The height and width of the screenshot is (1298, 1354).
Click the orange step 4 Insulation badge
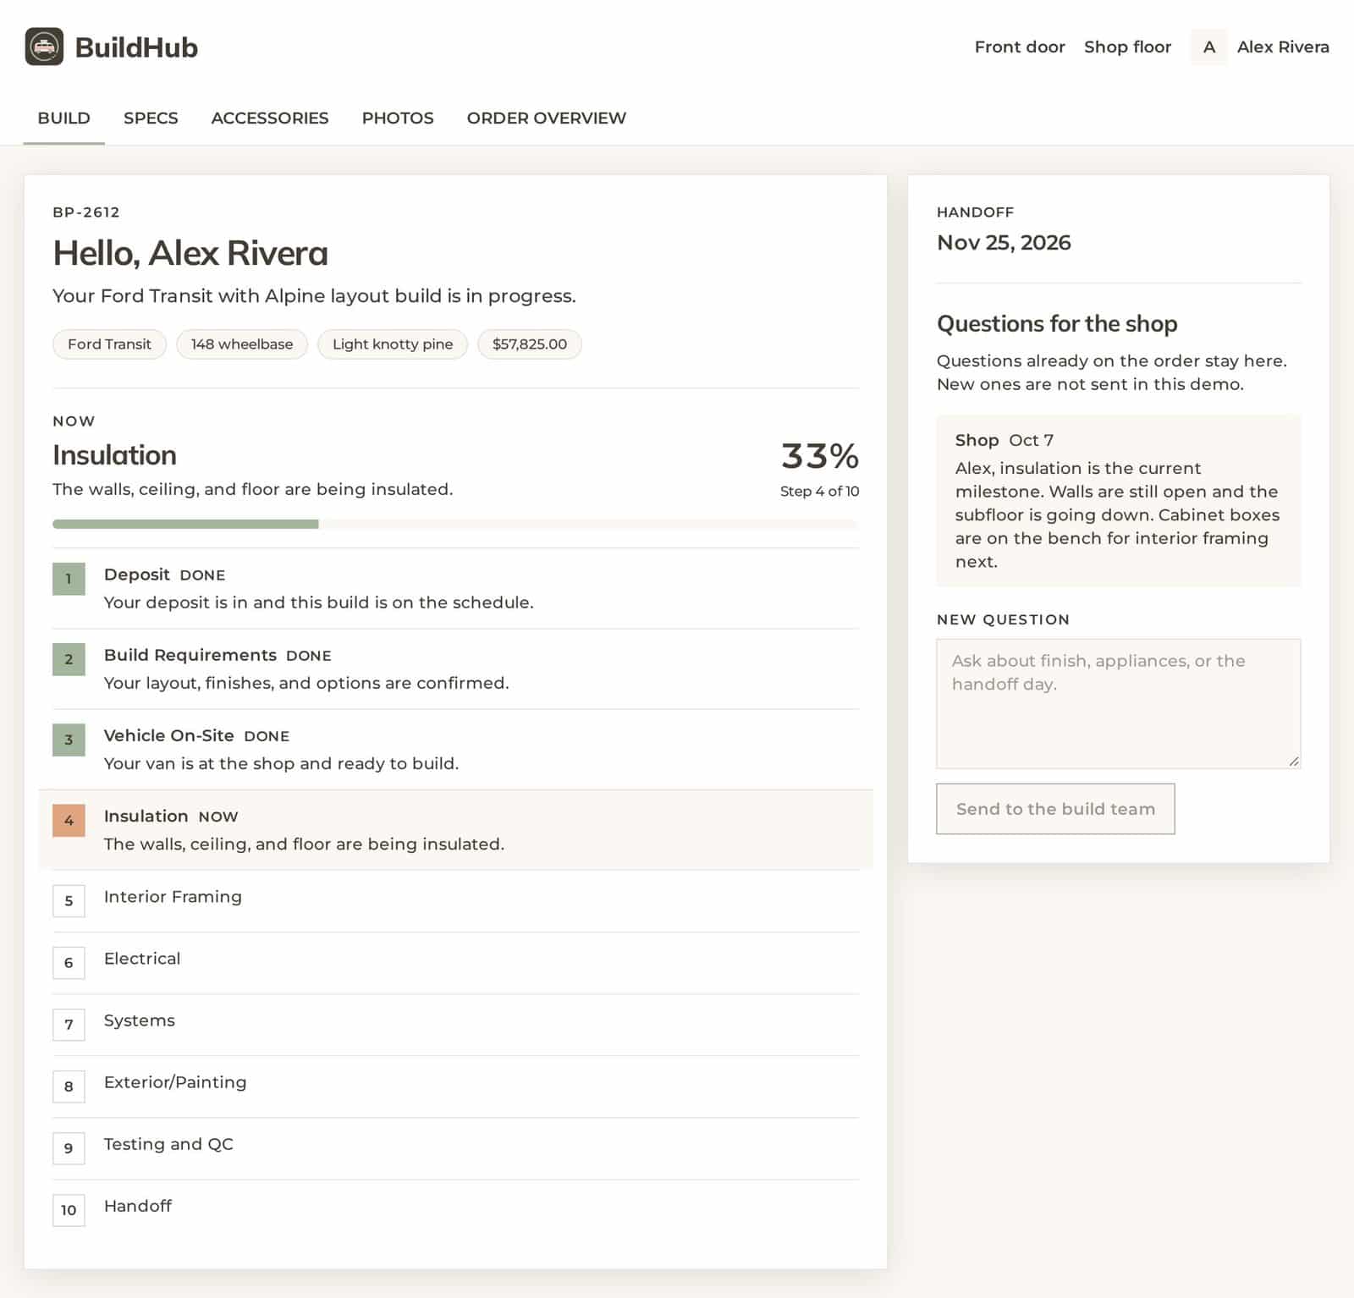(69, 820)
